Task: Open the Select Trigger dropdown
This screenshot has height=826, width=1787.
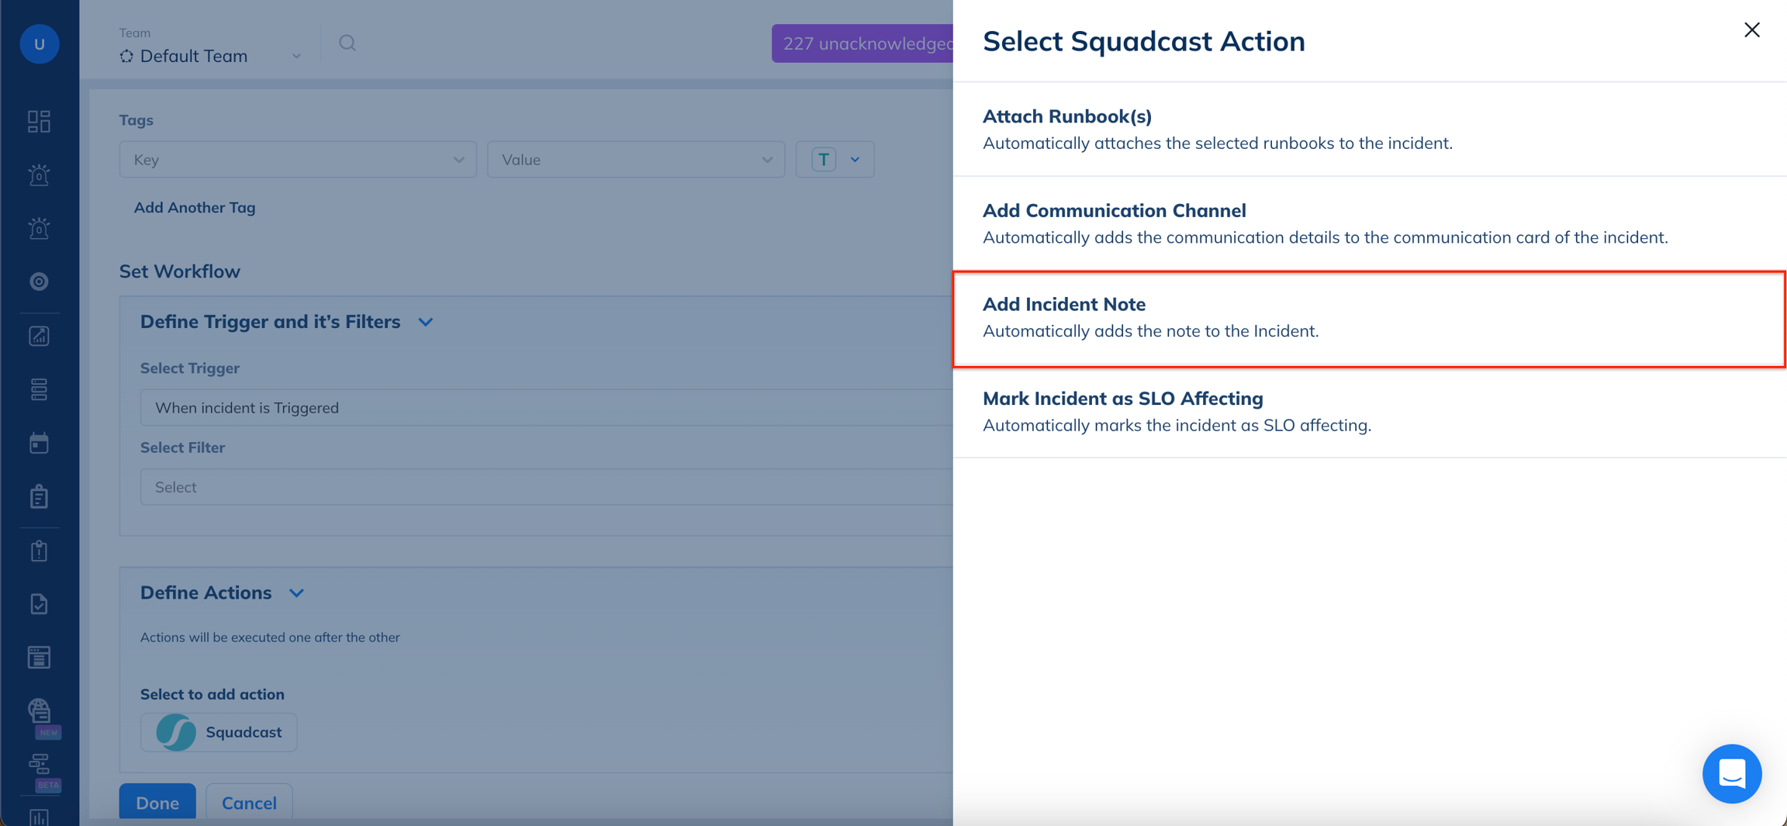Action: click(546, 408)
